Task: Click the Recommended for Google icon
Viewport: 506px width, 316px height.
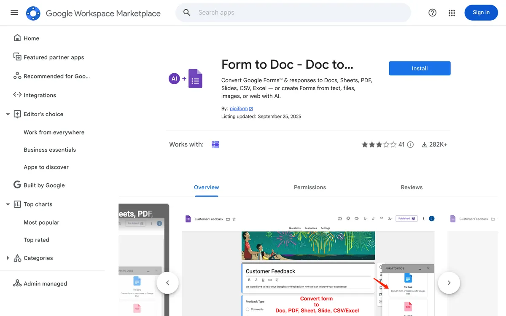Action: (17, 76)
